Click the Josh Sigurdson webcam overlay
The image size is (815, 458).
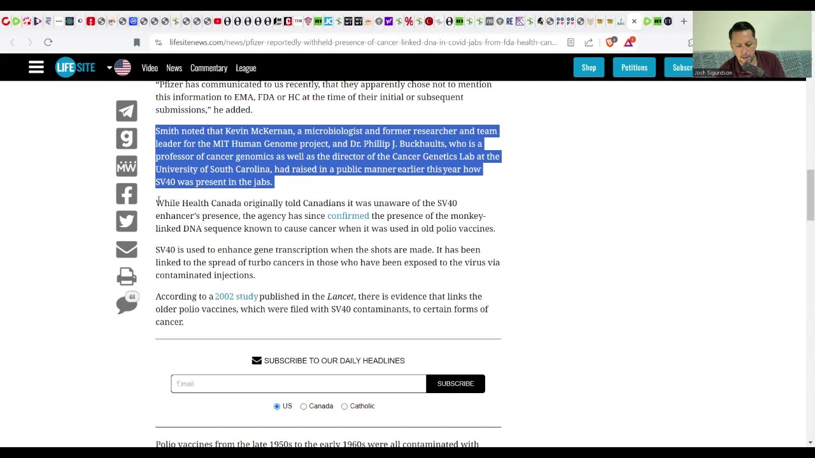752,45
